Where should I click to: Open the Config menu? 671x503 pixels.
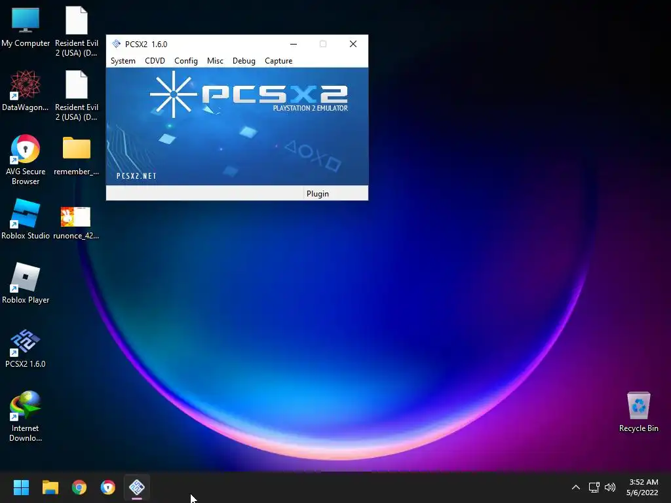185,61
